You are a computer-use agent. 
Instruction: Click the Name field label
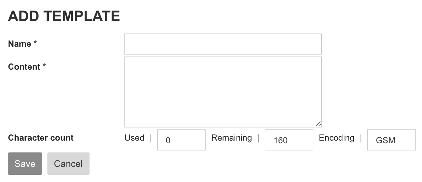19,44
